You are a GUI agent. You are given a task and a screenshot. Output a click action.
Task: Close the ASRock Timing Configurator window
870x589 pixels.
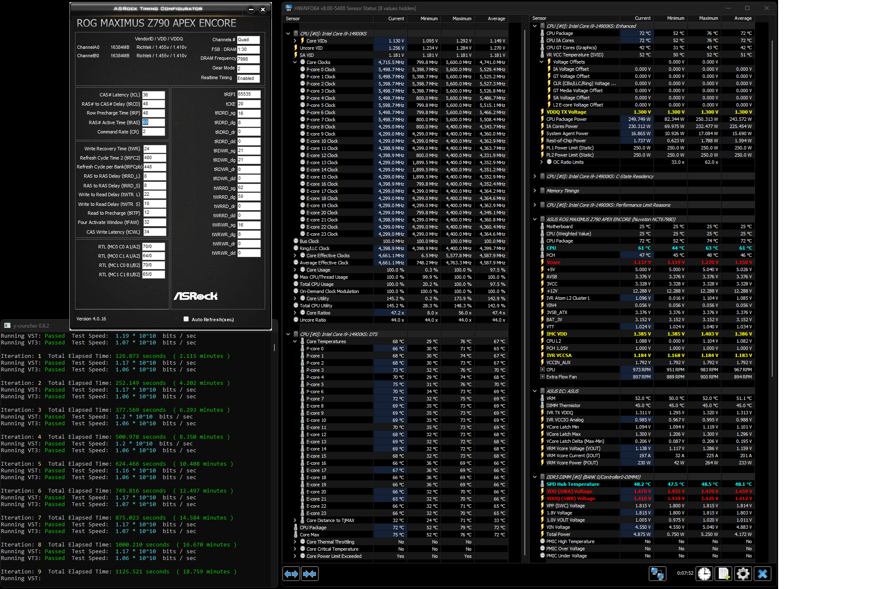[263, 9]
